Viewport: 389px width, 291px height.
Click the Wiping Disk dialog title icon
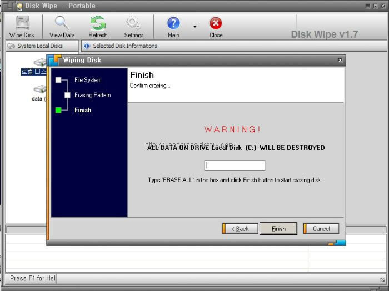[x=55, y=60]
